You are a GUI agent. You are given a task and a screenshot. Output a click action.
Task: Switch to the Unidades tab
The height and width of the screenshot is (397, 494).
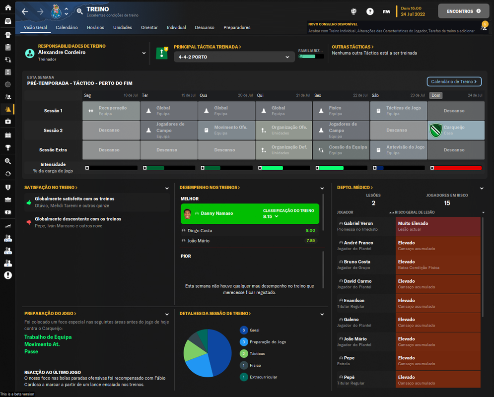coord(123,28)
